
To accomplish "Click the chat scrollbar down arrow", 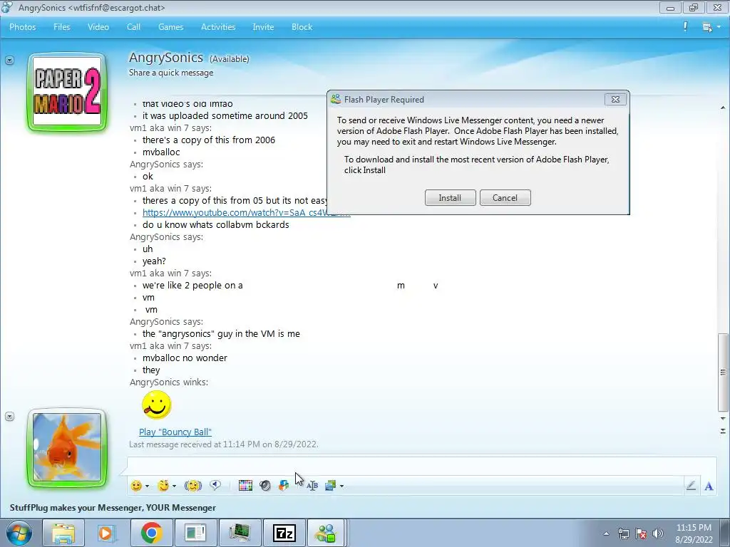I will point(723,419).
